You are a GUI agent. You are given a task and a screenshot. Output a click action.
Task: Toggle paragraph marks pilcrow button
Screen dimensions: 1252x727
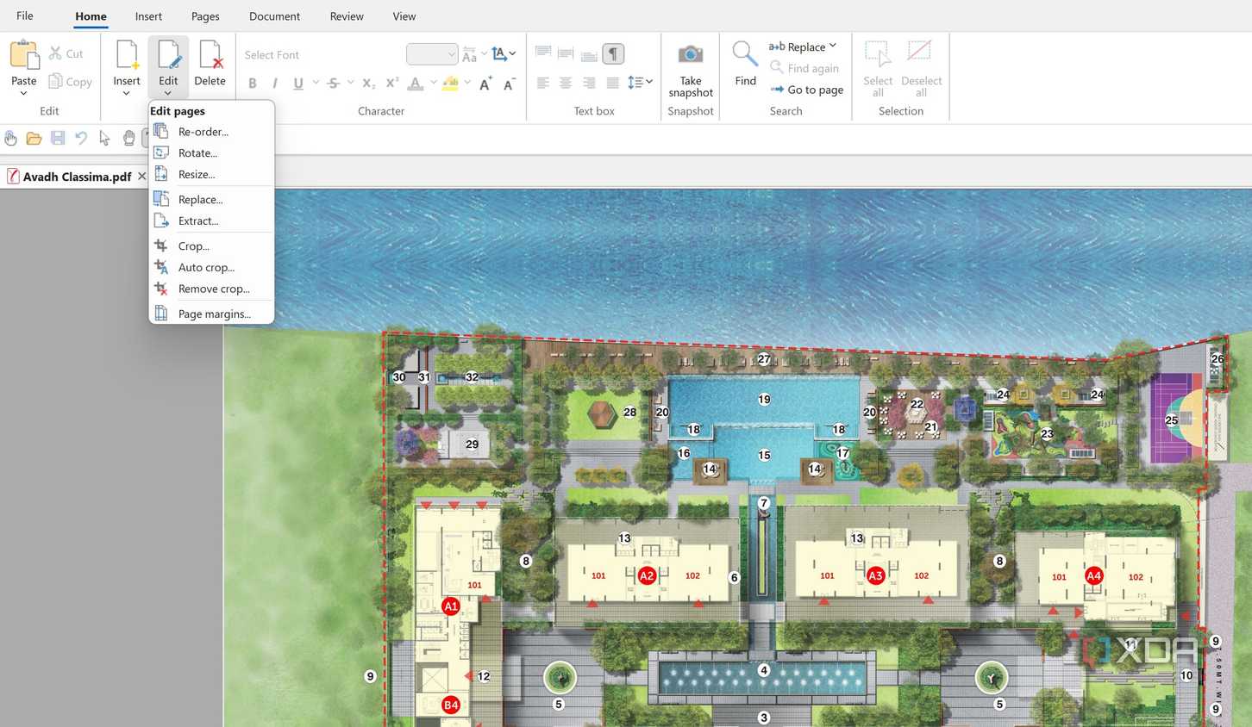point(613,53)
